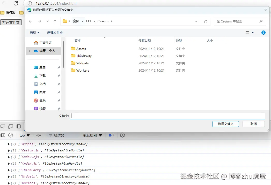Screen dimensions: 271x185
Task: Open DevTools settings gear
Action: 122,135
